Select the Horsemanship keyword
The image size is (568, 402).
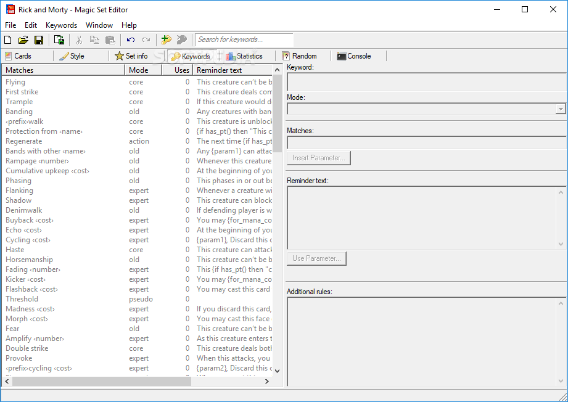(x=137, y=260)
